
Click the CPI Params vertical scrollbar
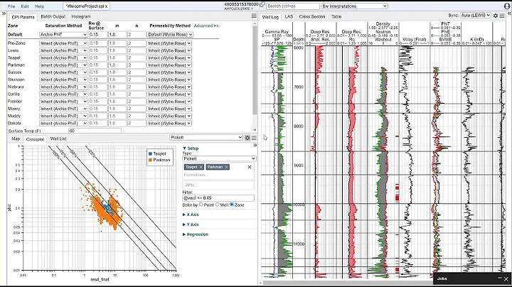click(255, 70)
